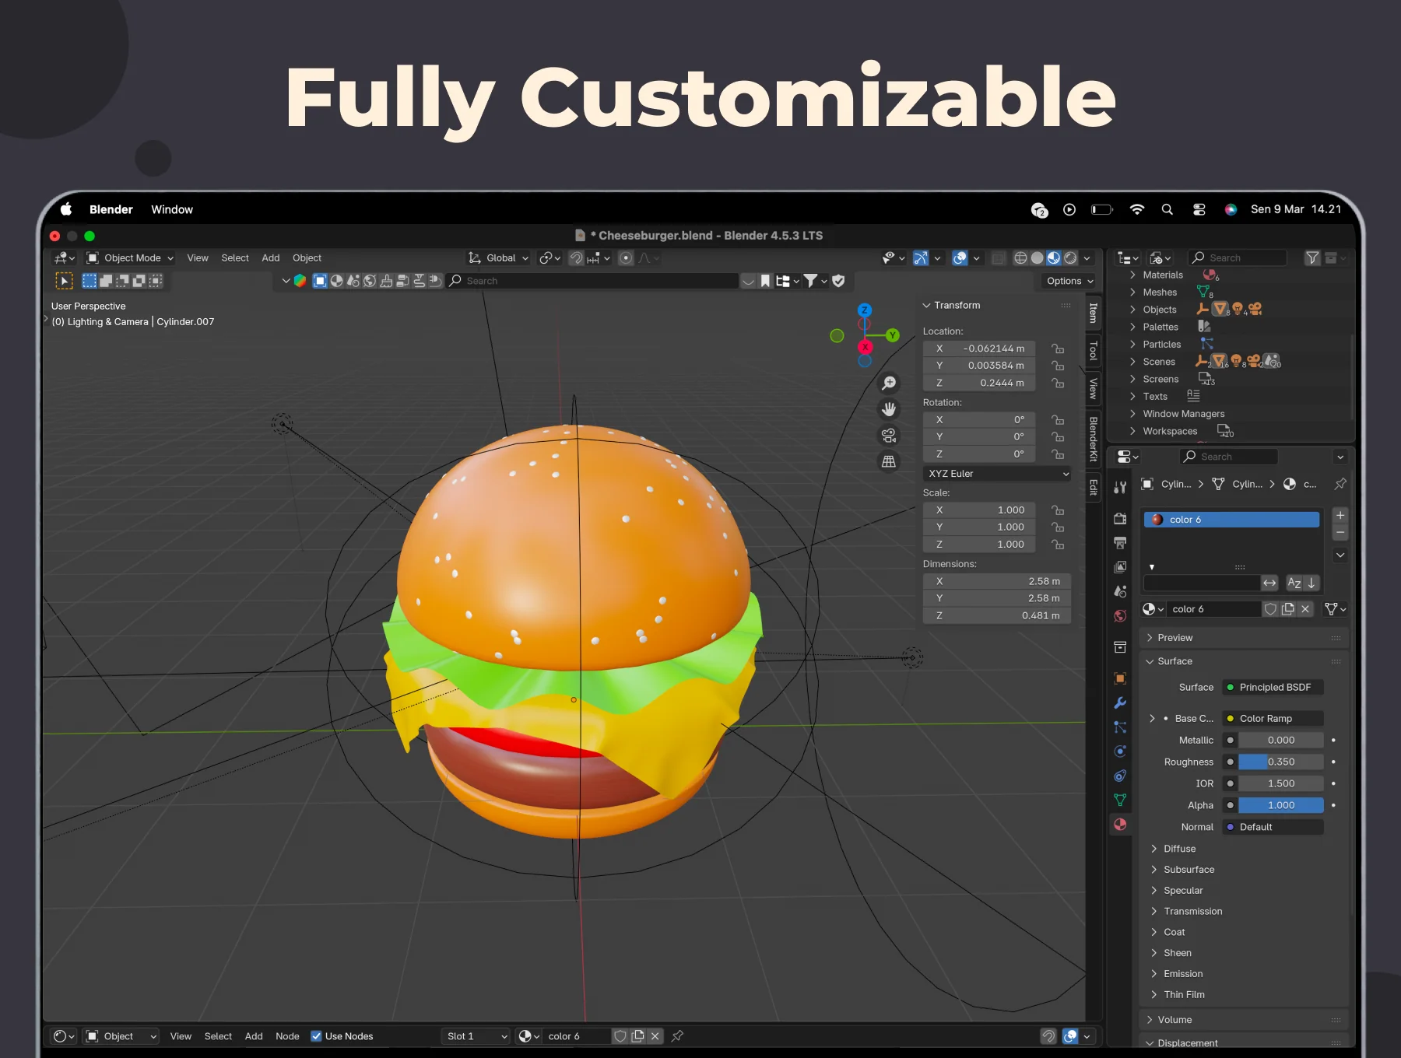
Task: Open the Node menu in node editor
Action: pos(287,1036)
